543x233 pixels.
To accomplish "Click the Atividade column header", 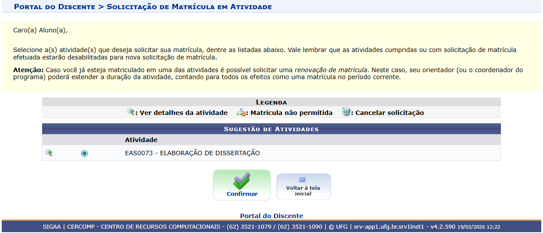I will (141, 140).
